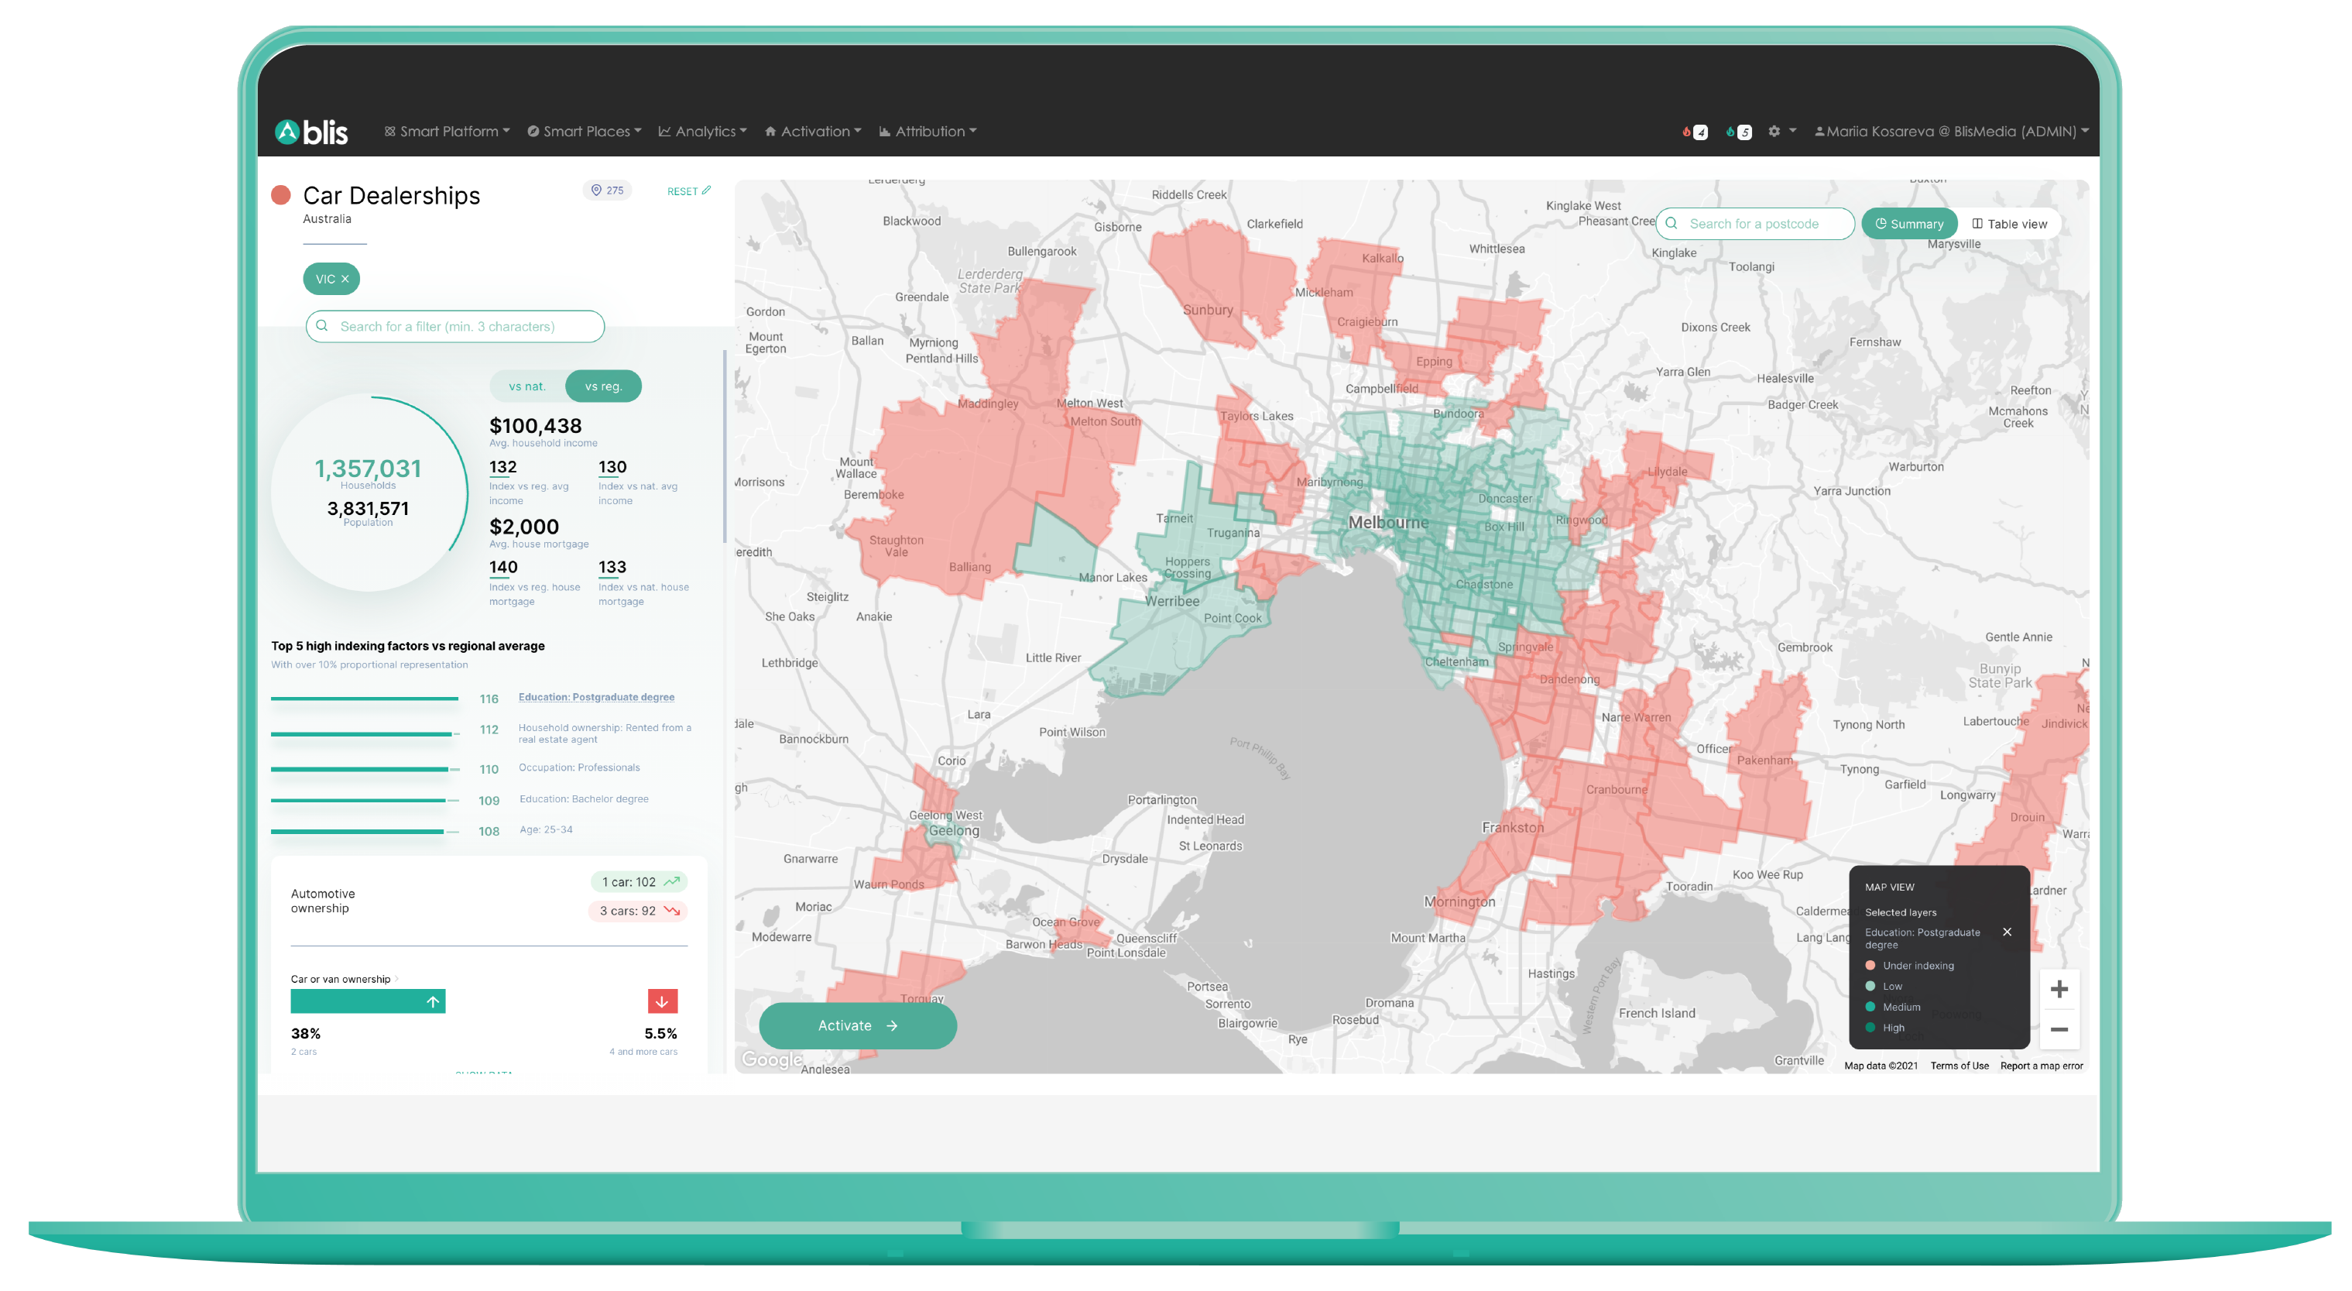
Task: Click the postcode search field on map
Action: tap(1755, 224)
